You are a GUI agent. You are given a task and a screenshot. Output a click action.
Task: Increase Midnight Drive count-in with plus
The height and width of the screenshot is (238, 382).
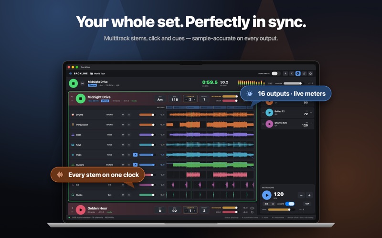(x=194, y=99)
